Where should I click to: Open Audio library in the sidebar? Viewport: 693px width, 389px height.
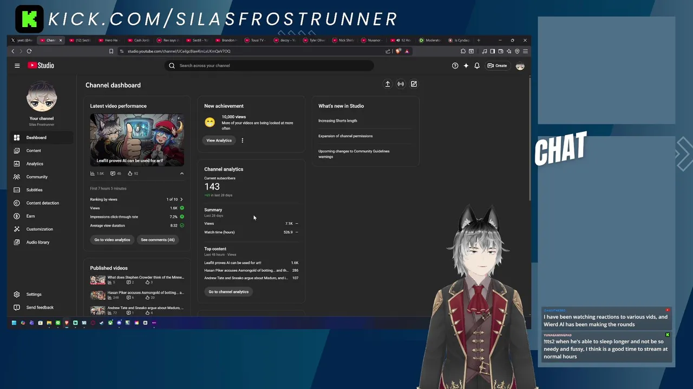(42, 242)
